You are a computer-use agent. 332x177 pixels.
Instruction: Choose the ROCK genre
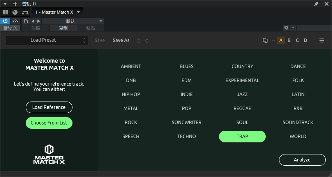(x=131, y=123)
